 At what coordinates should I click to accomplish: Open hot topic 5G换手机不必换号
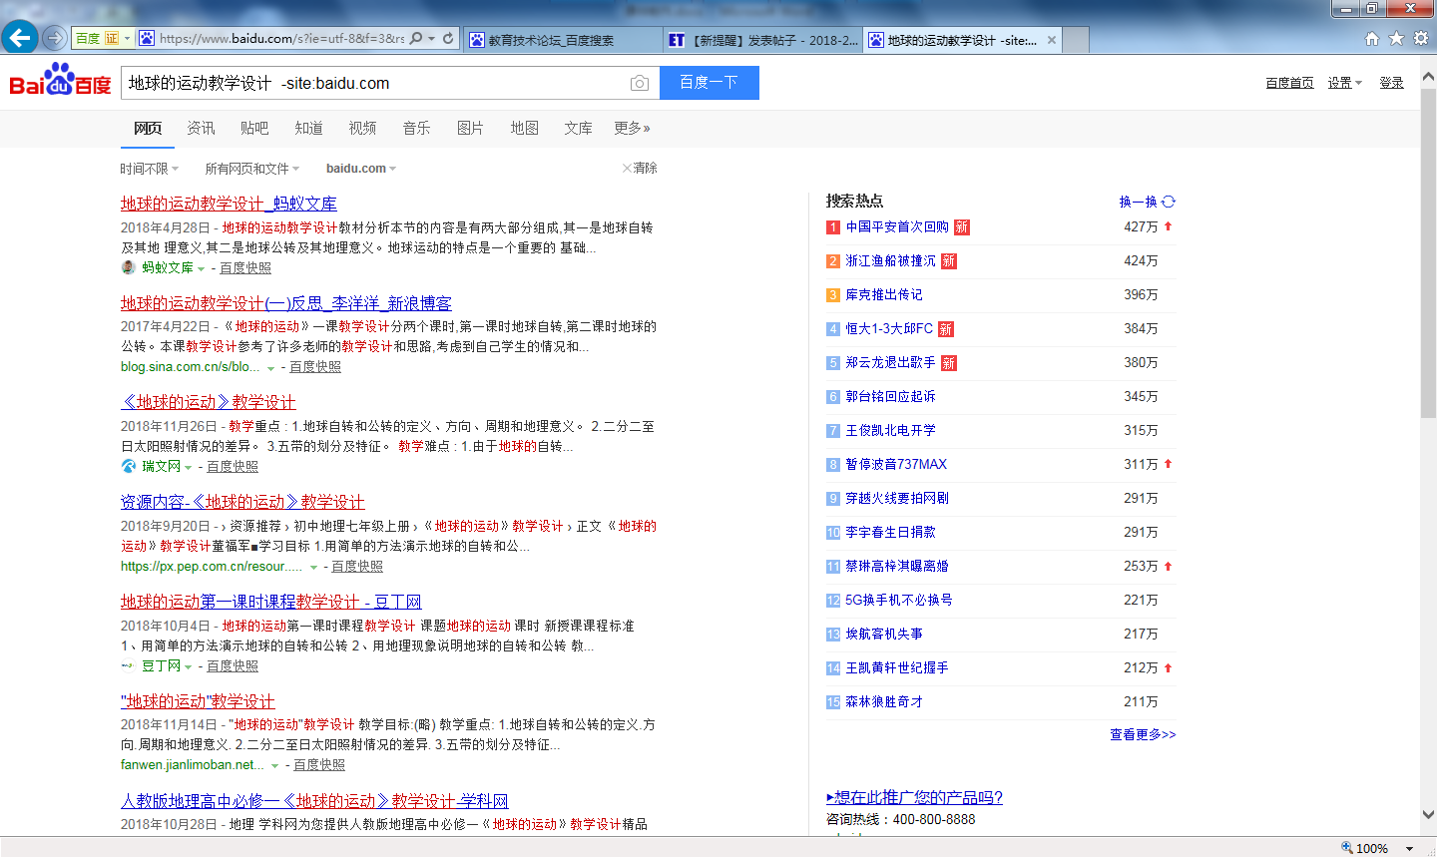(x=899, y=600)
